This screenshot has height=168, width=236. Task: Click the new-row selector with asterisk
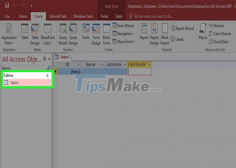tap(55, 72)
